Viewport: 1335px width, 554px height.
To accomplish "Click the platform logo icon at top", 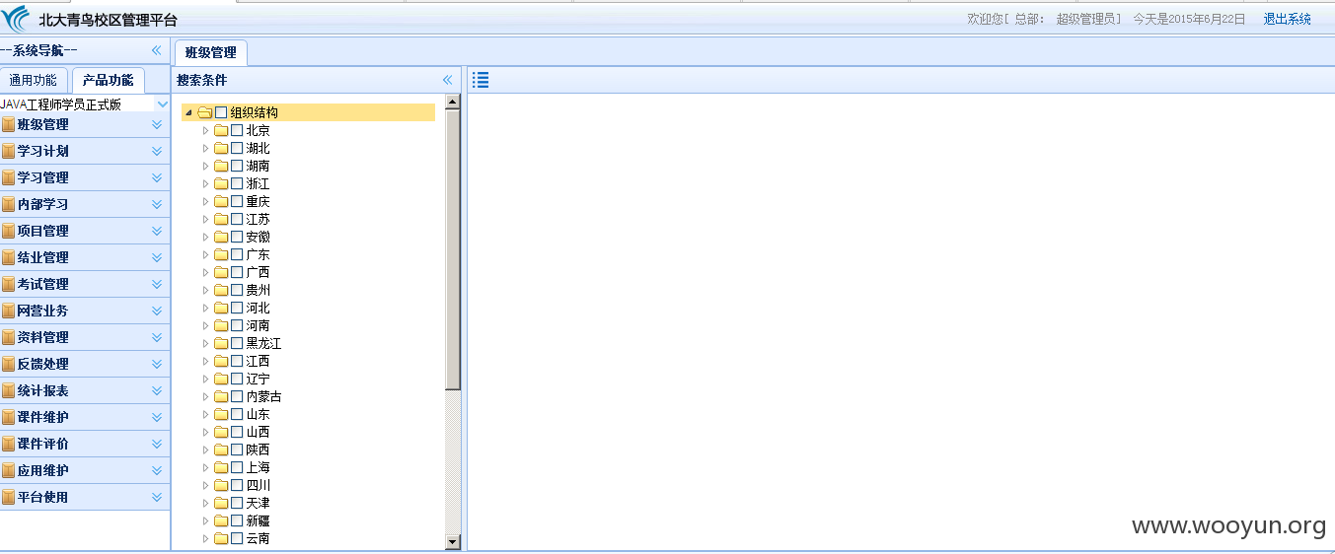I will [17, 18].
